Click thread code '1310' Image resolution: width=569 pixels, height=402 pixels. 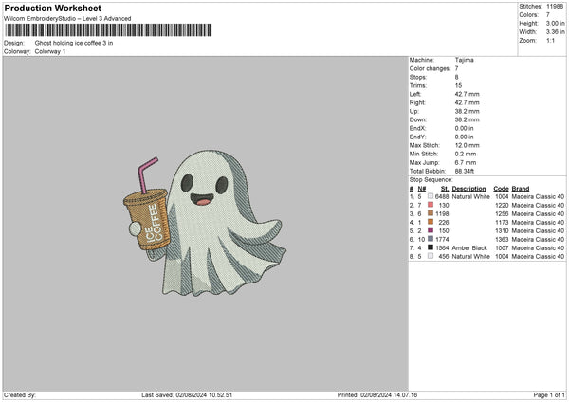click(x=502, y=230)
